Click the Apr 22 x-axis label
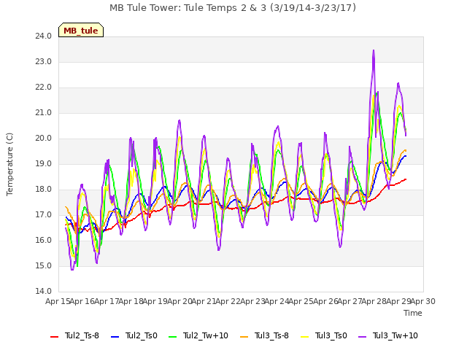 (x=228, y=301)
